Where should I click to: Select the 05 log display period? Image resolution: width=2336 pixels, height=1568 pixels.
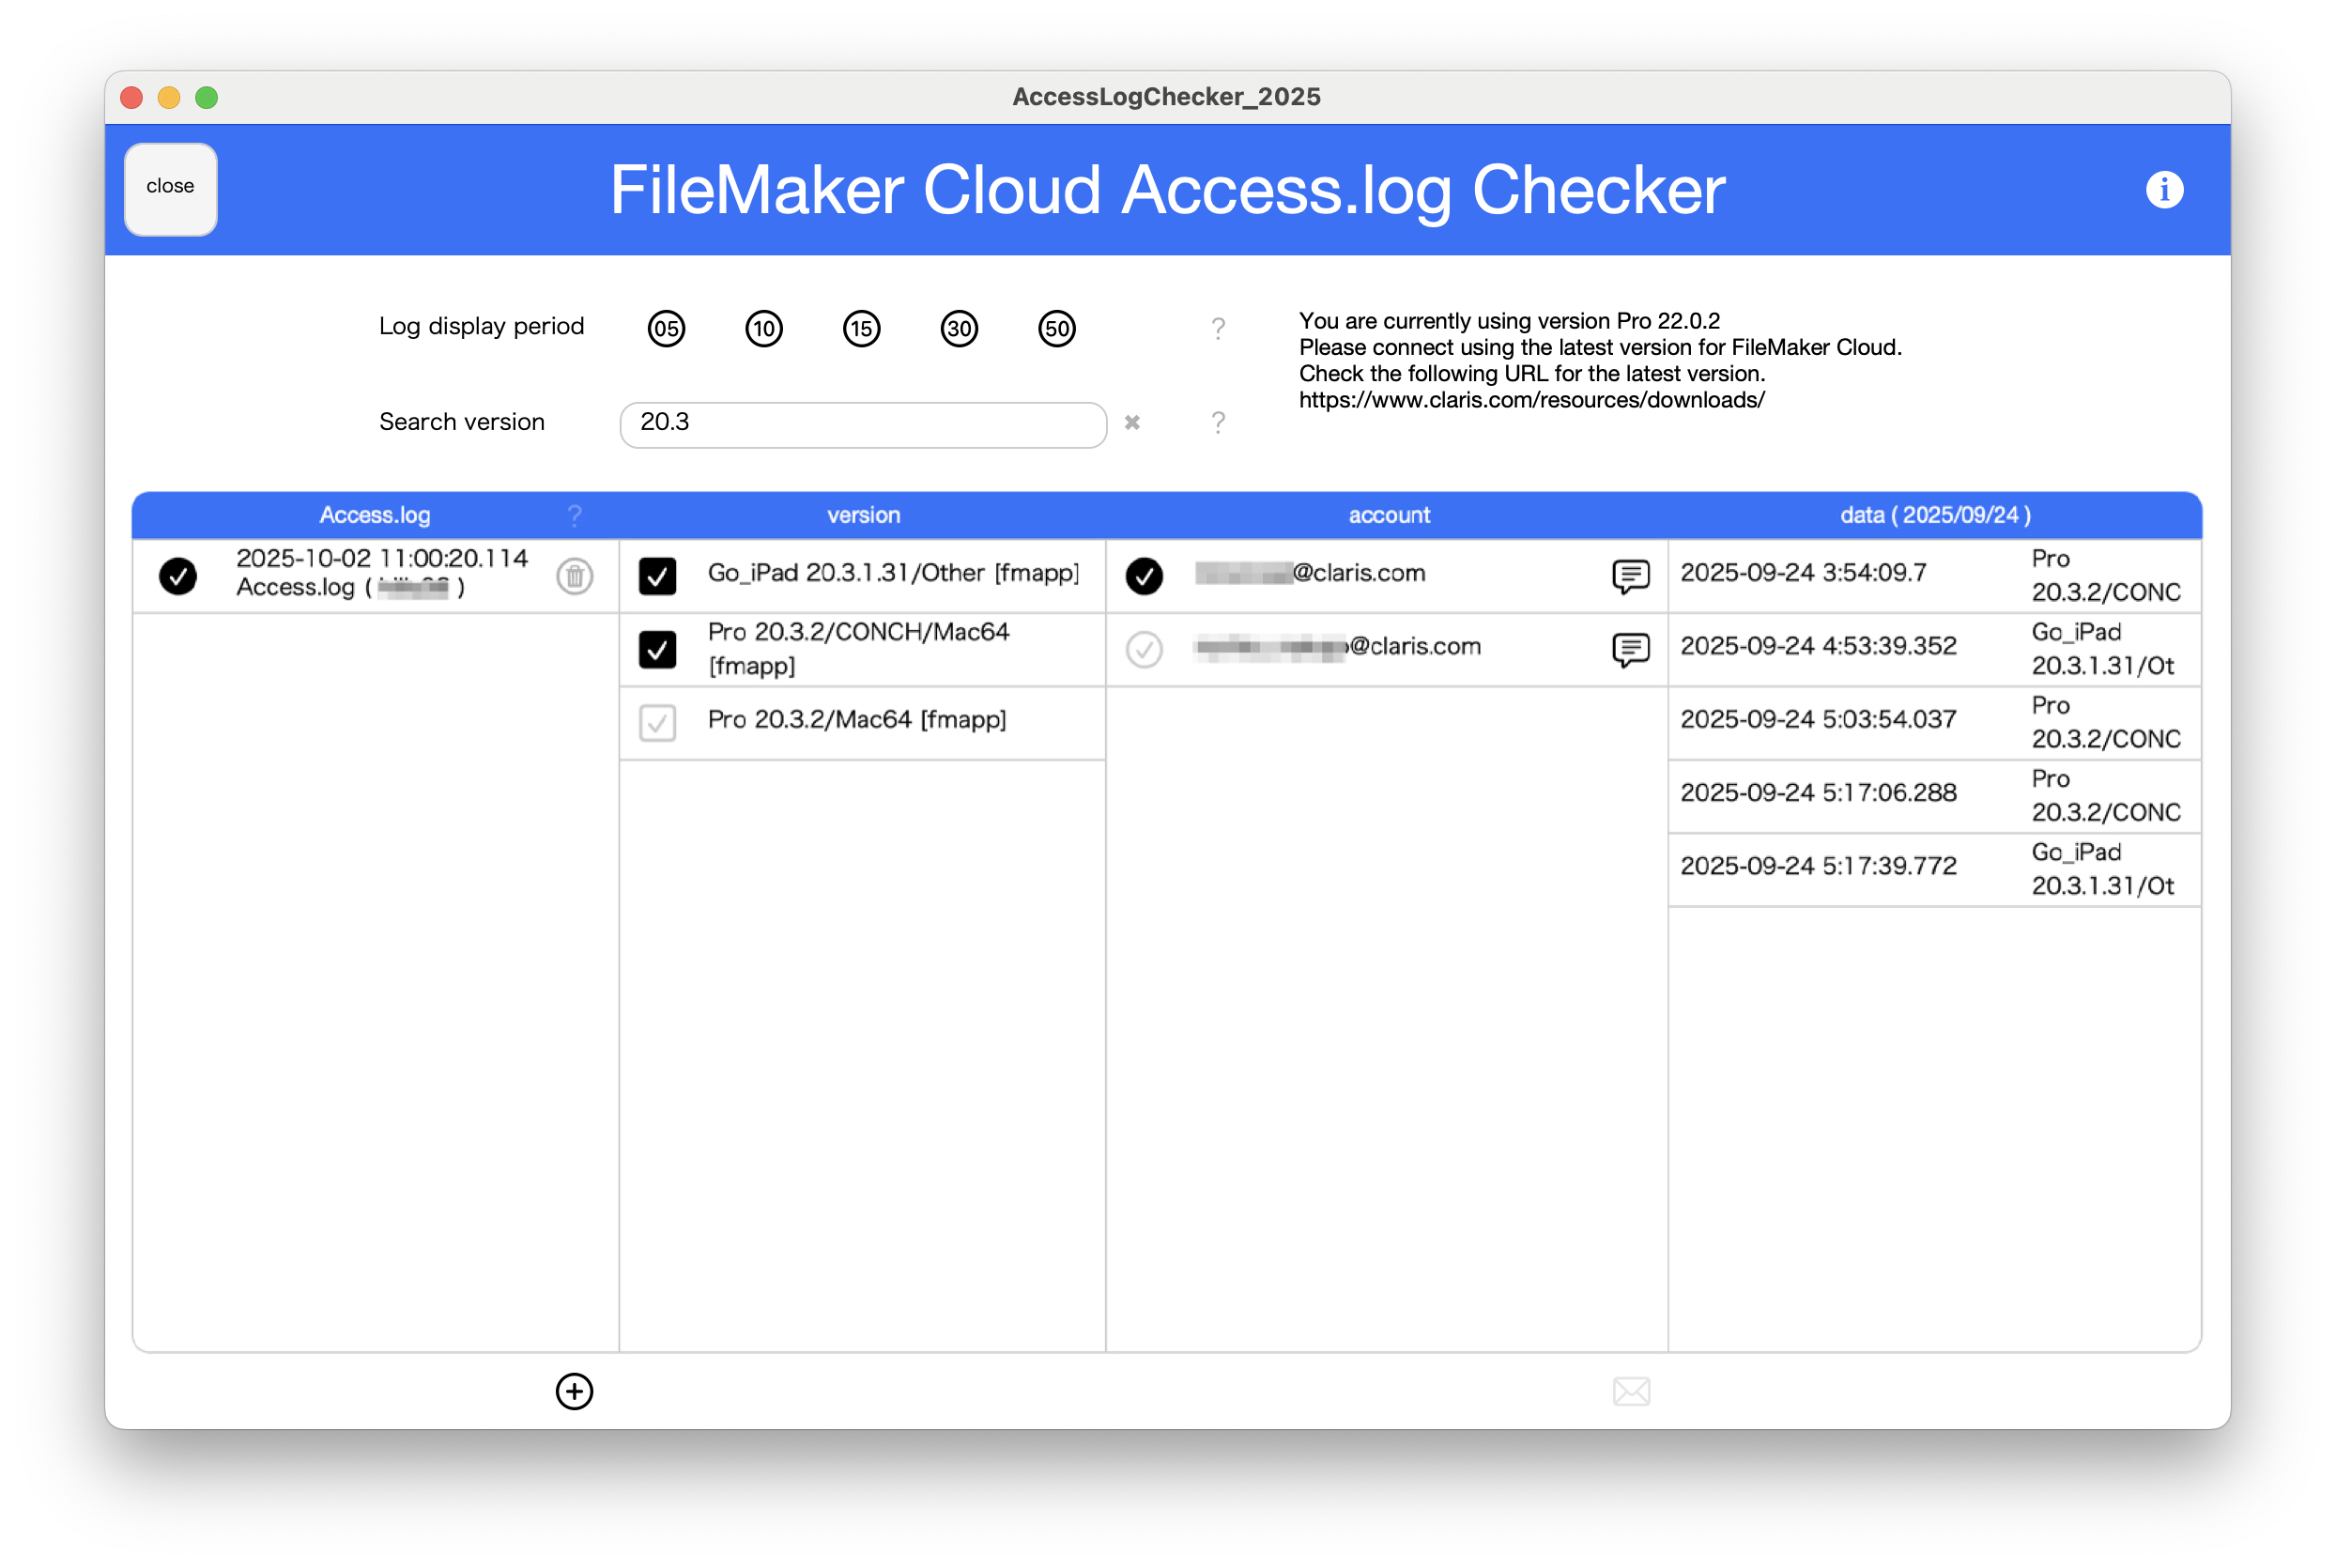[665, 328]
